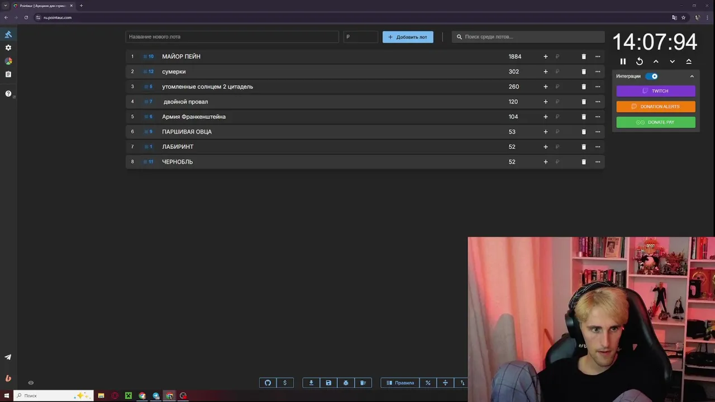Viewport: 715px width, 402px height.
Task: Subtract time with timer down arrow
Action: pos(672,61)
